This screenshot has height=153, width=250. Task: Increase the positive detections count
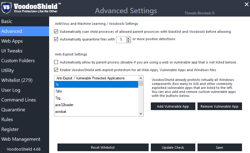tap(129, 38)
